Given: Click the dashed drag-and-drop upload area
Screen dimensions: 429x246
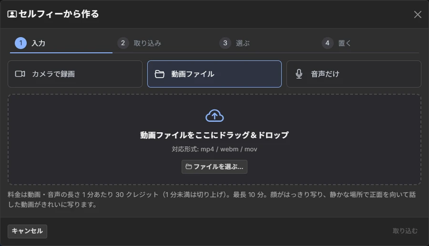Looking at the screenshot, I should click(214, 139).
